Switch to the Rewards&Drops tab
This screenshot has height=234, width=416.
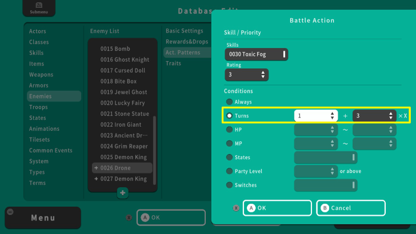(x=187, y=42)
